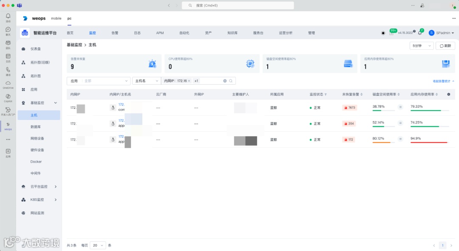The height and width of the screenshot is (251, 459).
Task: Click the 刷新 refresh button
Action: click(x=445, y=46)
